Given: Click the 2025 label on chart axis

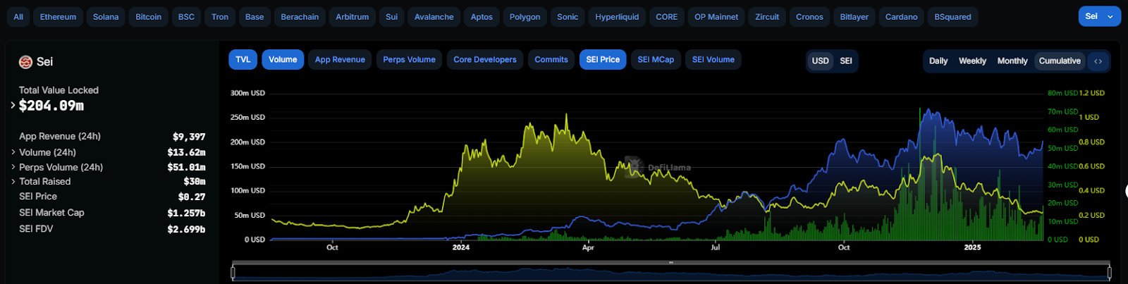Looking at the screenshot, I should click(972, 247).
